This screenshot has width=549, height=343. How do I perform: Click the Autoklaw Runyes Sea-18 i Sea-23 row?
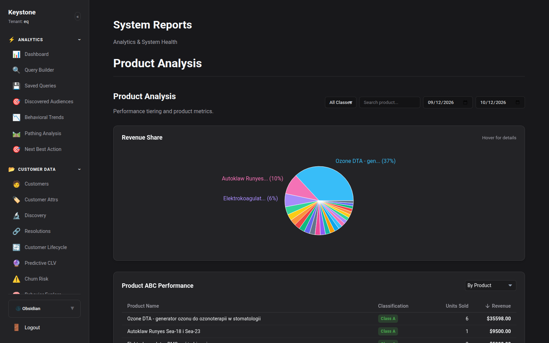coord(319,331)
